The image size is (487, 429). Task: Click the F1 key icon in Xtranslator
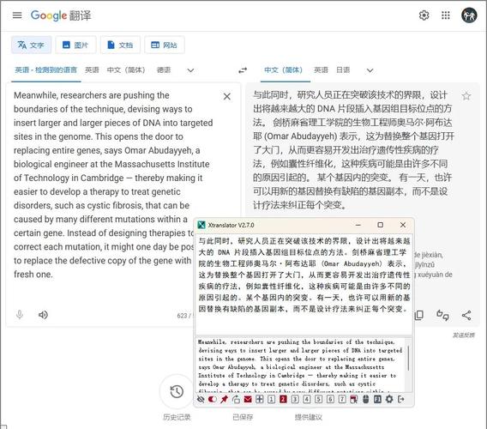377,399
